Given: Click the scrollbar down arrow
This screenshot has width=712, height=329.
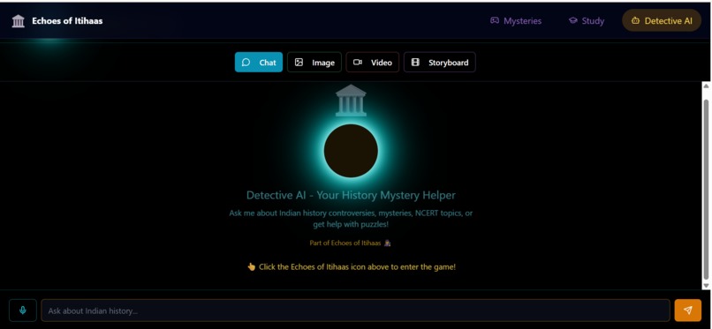Looking at the screenshot, I should (x=706, y=285).
